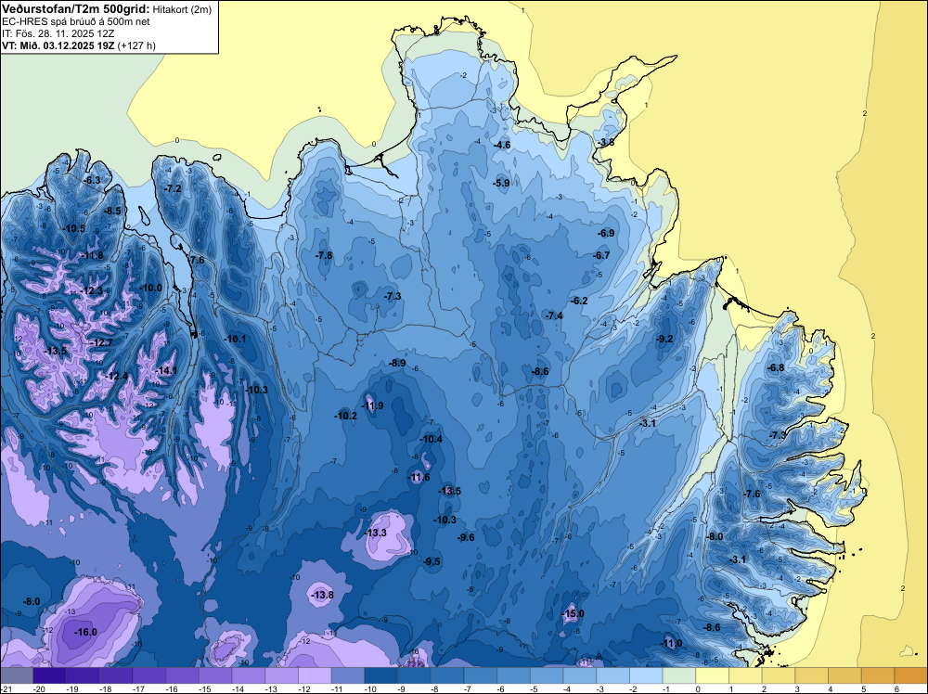The width and height of the screenshot is (928, 694).
Task: Click the -12.3 temperature value
Action: 92,290
